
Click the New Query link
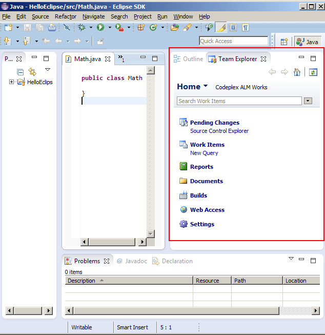(x=204, y=153)
